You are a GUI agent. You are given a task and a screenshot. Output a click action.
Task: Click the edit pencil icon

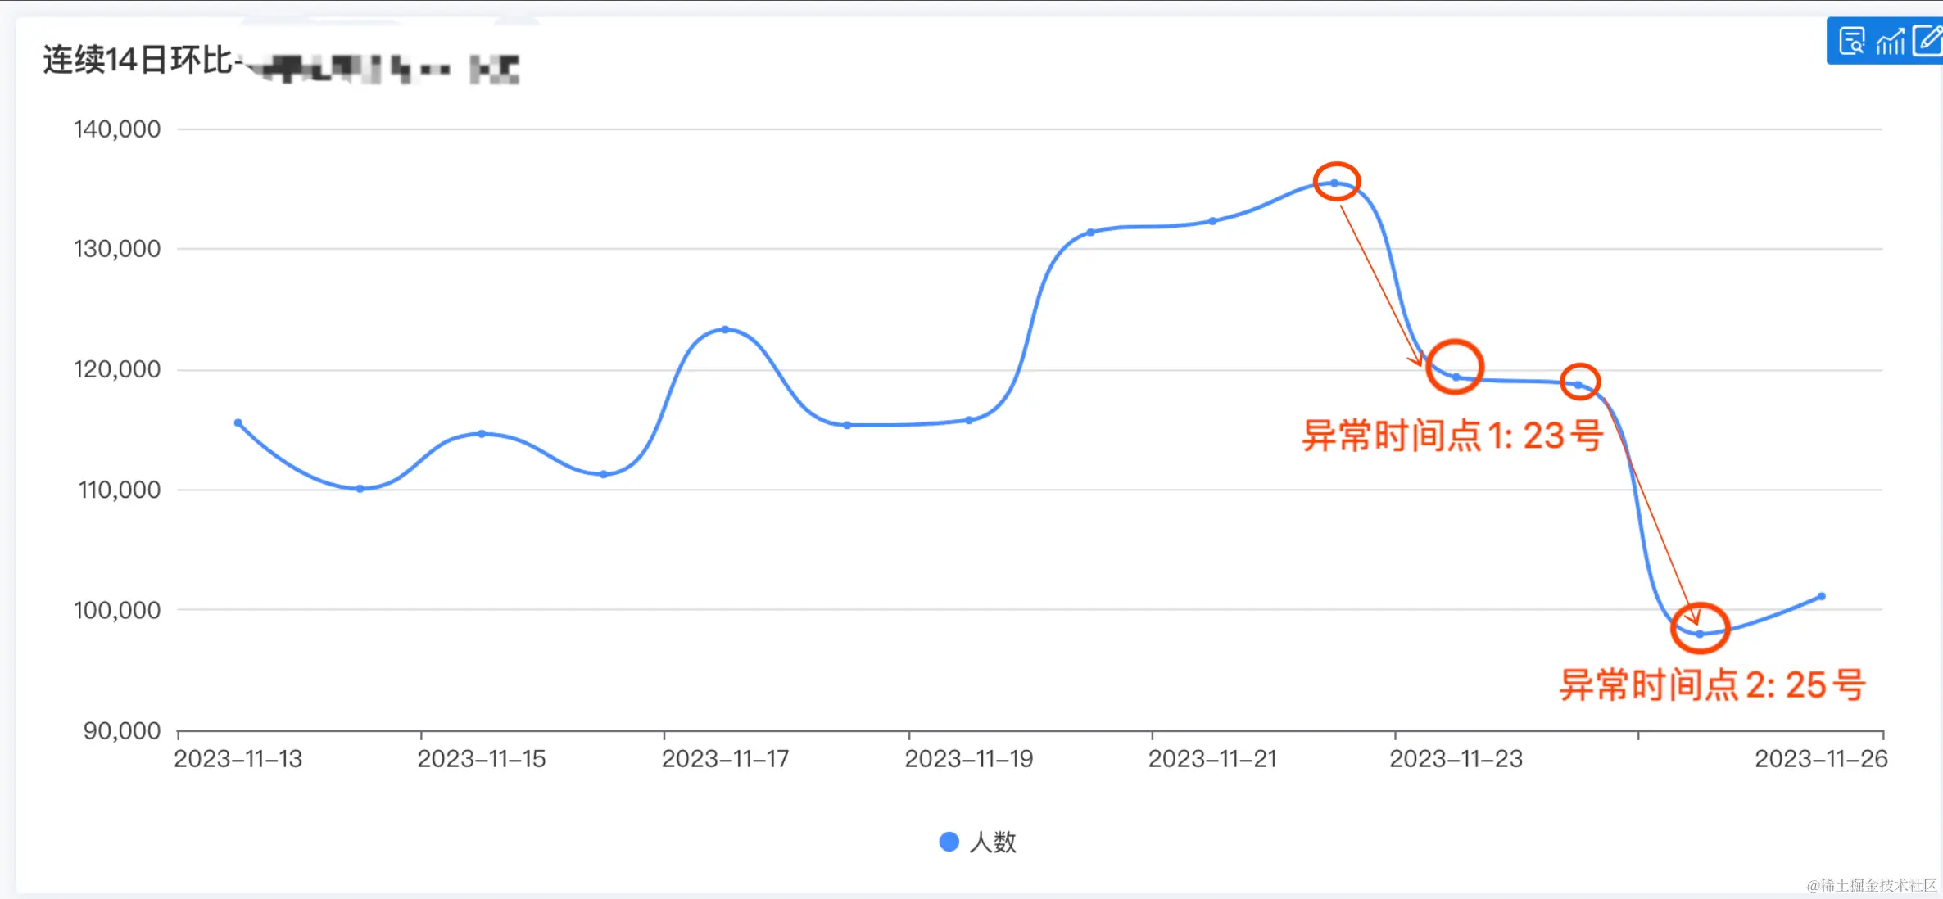(x=1927, y=41)
